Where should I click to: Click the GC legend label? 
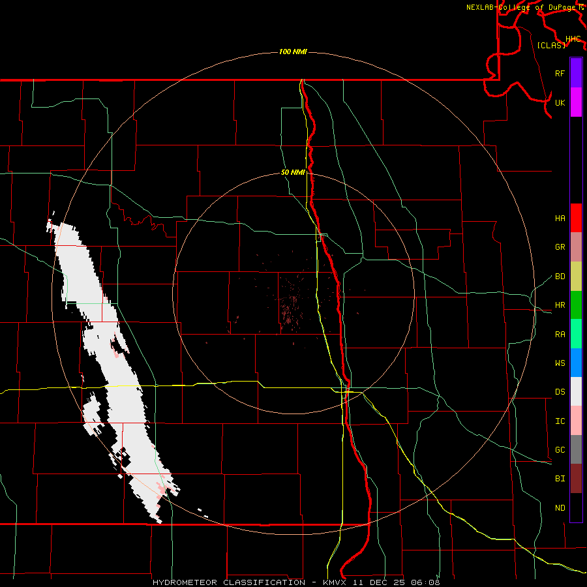coord(560,450)
